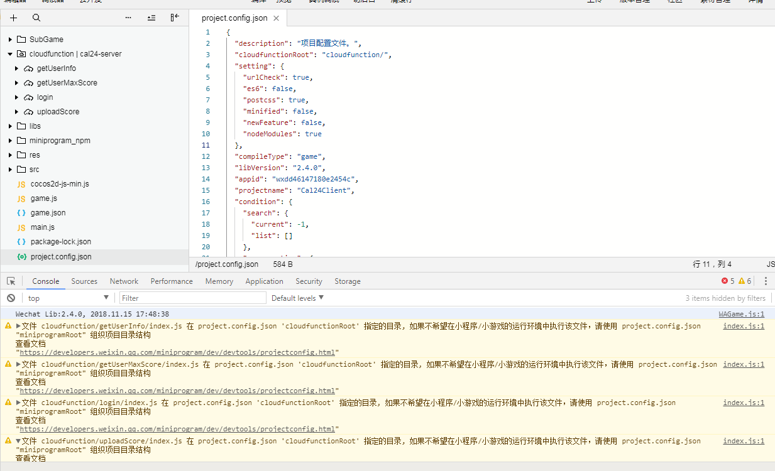The image size is (775, 471).
Task: Open the Network tab
Action: pos(124,281)
